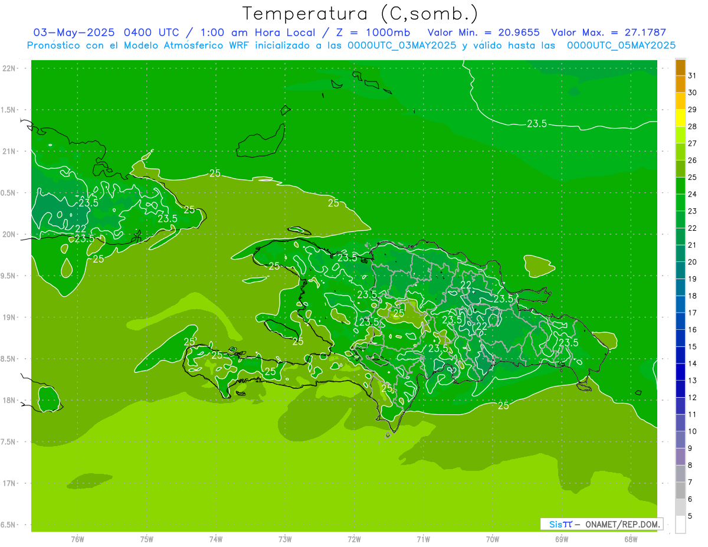The width and height of the screenshot is (708, 547).
Task: Click the legend swatch between 30 and 31
Action: 680,84
